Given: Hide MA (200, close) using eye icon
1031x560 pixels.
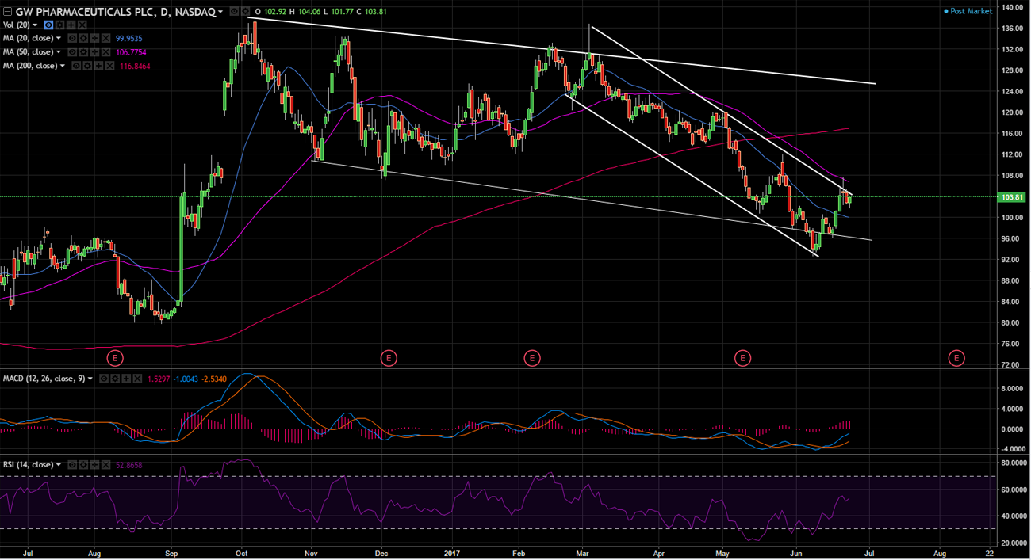Looking at the screenshot, I should point(76,66).
